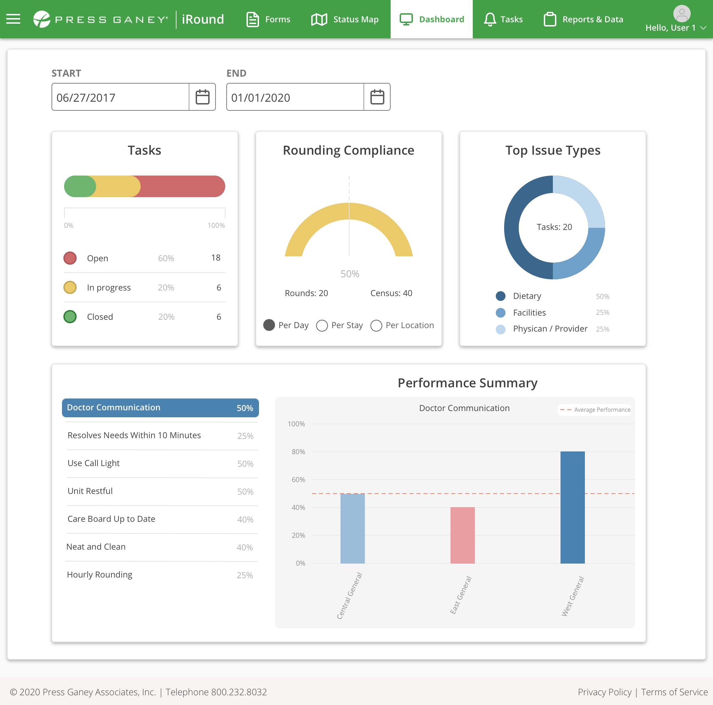
Task: Select the Doctor Communication metric row
Action: click(x=160, y=408)
